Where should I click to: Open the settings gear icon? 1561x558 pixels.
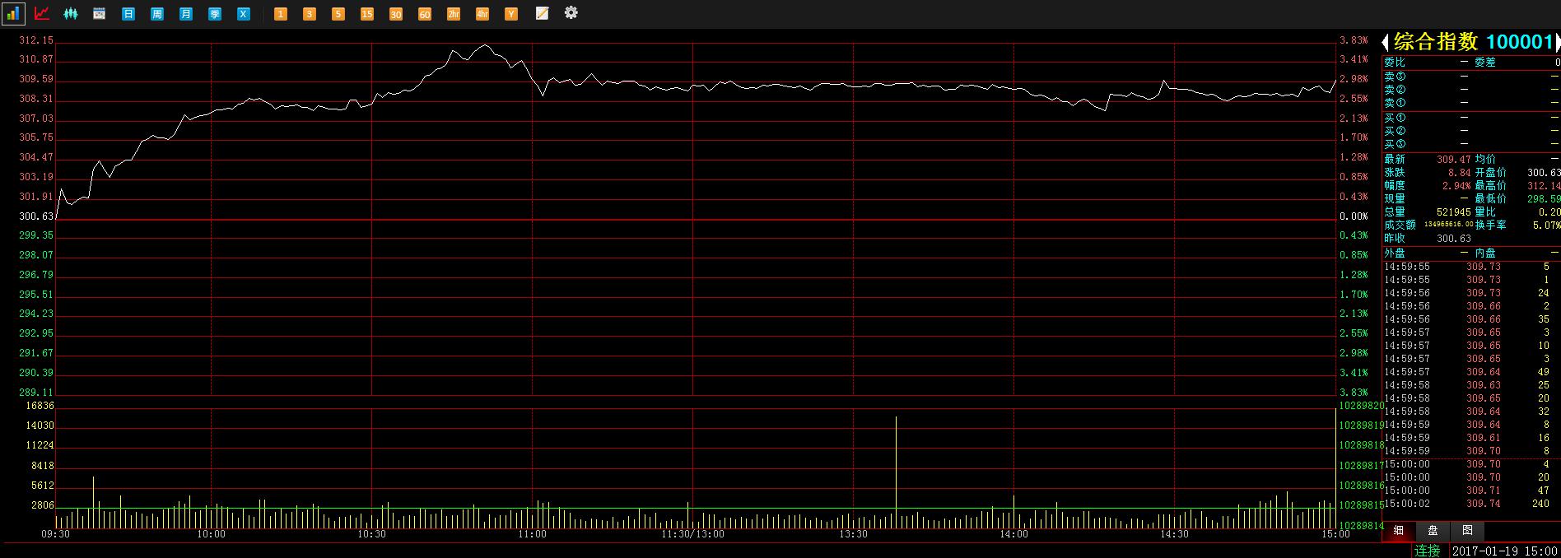click(x=571, y=12)
